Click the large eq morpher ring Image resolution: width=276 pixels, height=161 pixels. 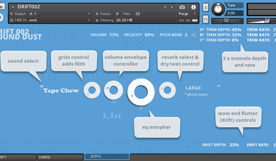point(141,92)
